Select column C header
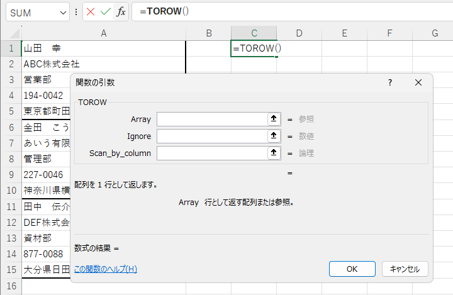The width and height of the screenshot is (453, 295). click(x=254, y=33)
